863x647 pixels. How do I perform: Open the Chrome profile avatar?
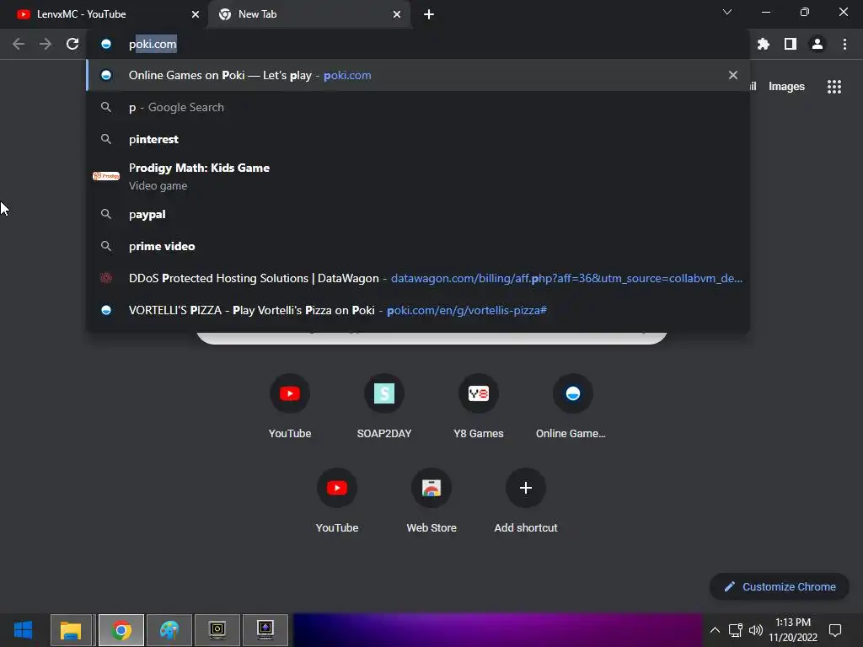click(817, 44)
